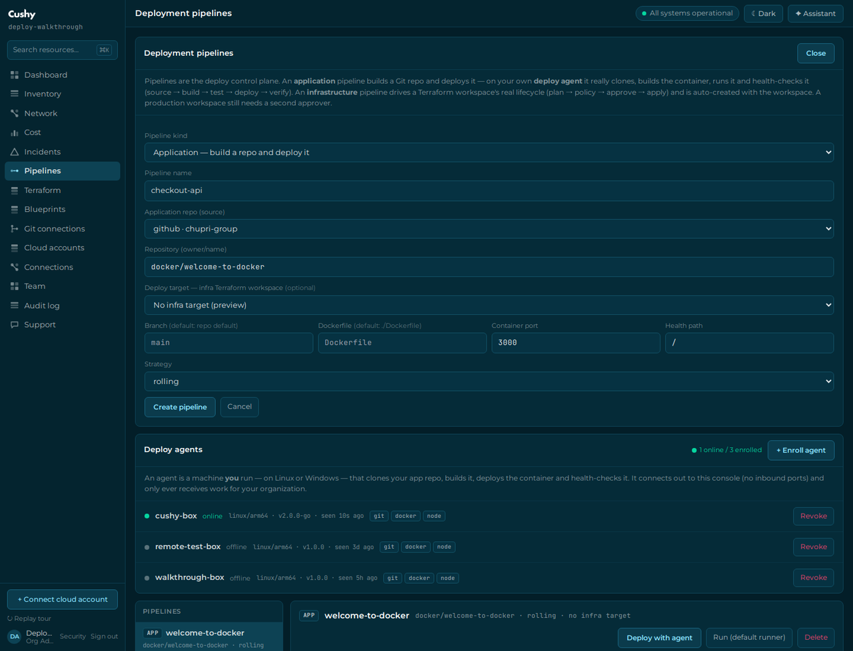The image size is (853, 651).
Task: Click the APP badge in welcome-to-docker header
Action: [x=309, y=616]
